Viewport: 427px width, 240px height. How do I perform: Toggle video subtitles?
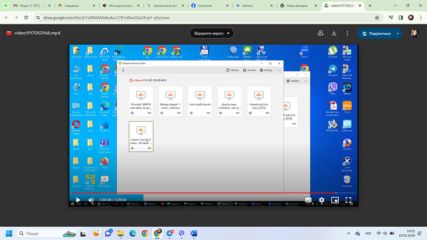tap(308, 200)
